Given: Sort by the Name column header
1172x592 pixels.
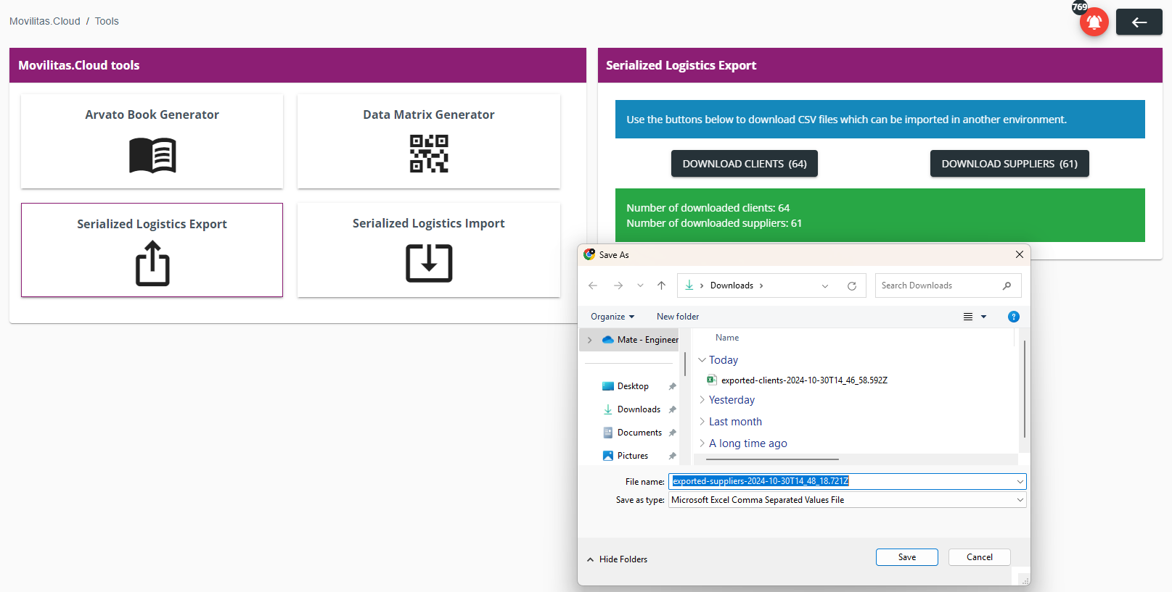Looking at the screenshot, I should click(x=727, y=338).
